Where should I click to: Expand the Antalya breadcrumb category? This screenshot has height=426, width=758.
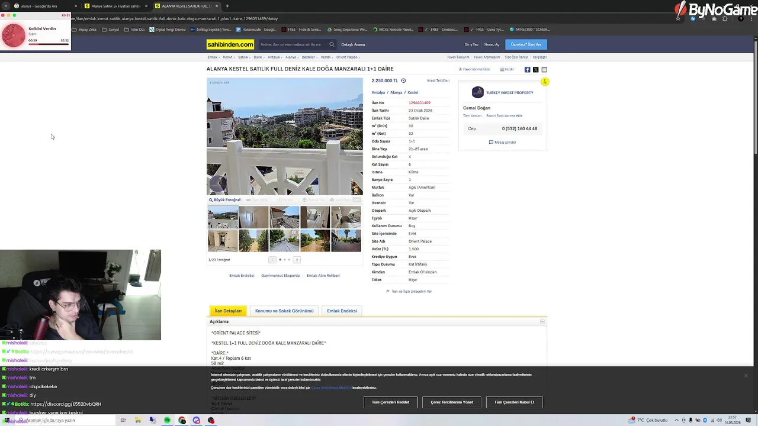click(x=275, y=57)
